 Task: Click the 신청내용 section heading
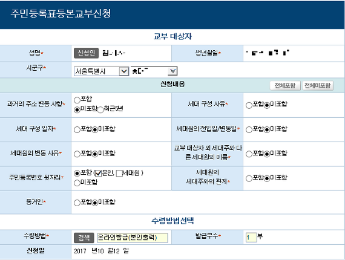coord(172,84)
